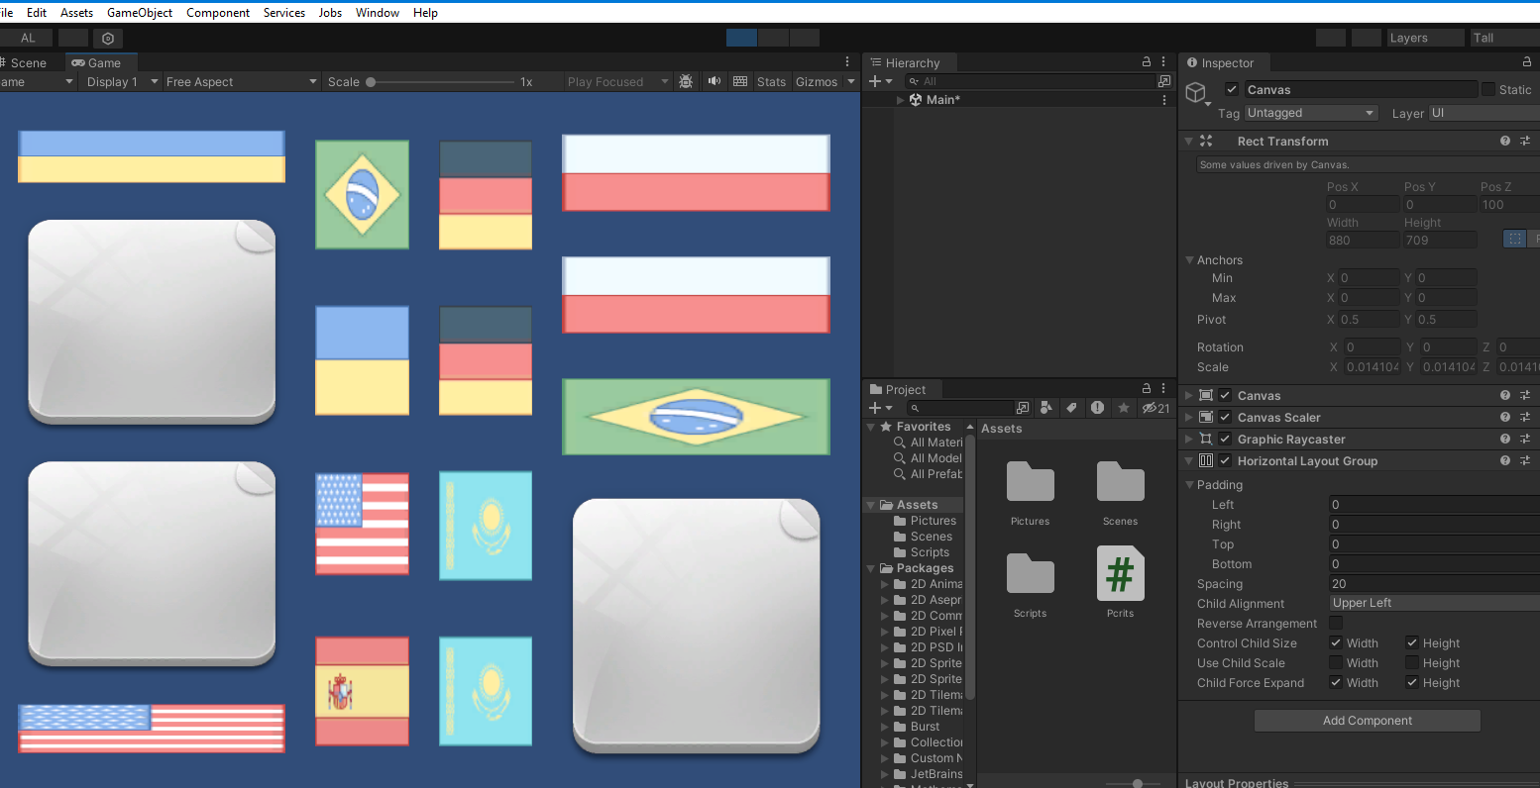Open the Window menu

coord(378,12)
